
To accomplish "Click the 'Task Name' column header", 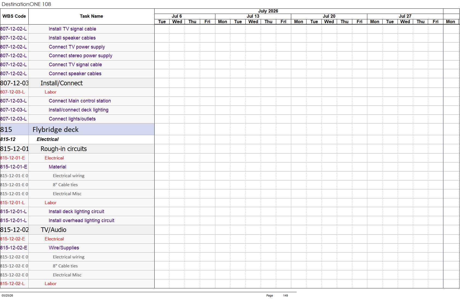I will click(91, 16).
